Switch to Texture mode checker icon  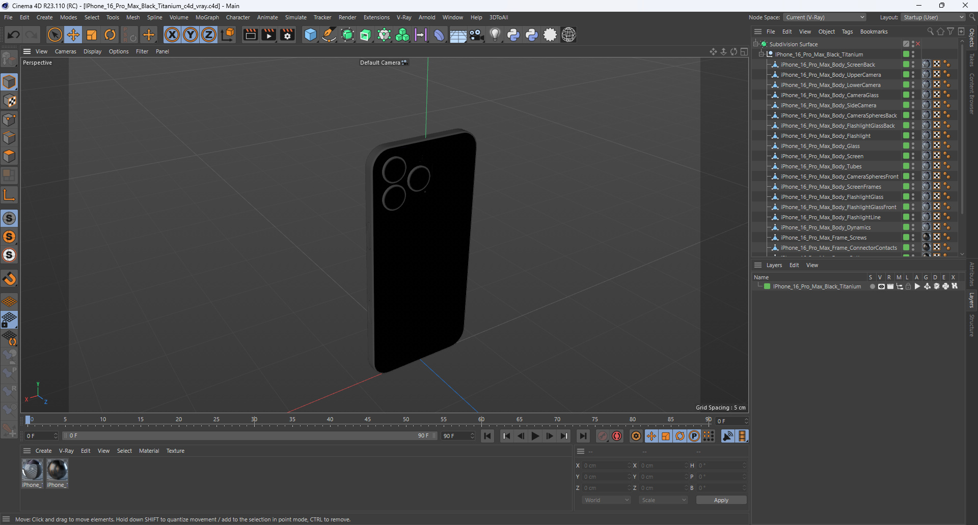(x=9, y=101)
